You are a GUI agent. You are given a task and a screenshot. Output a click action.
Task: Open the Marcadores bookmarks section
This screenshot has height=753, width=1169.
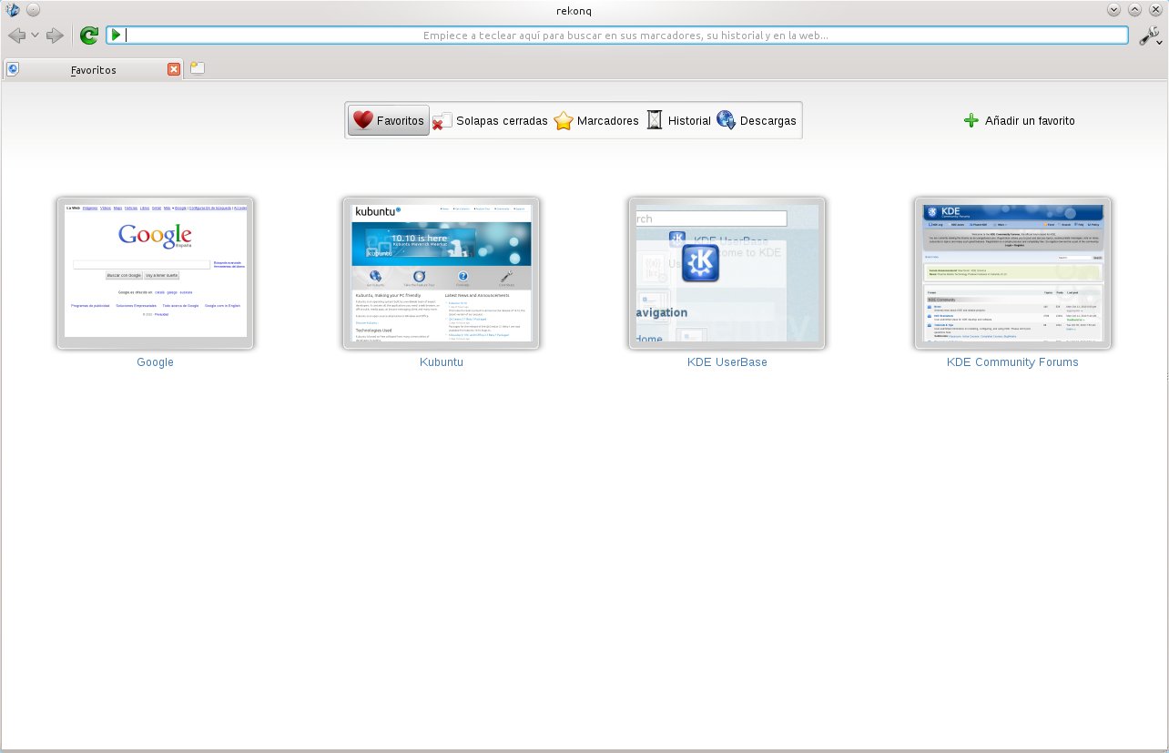(596, 120)
